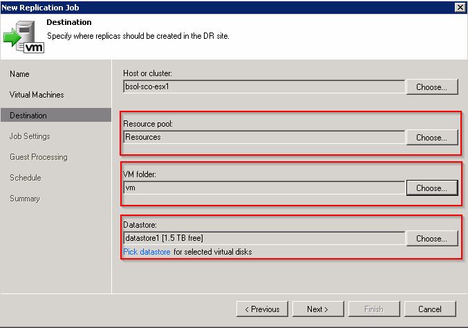The width and height of the screenshot is (468, 328).
Task: Switch to the Schedule step
Action: [26, 178]
